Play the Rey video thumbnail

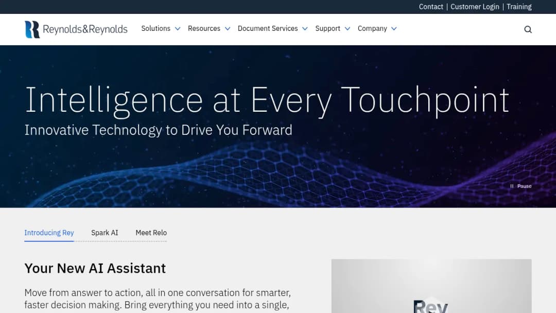pos(431,286)
